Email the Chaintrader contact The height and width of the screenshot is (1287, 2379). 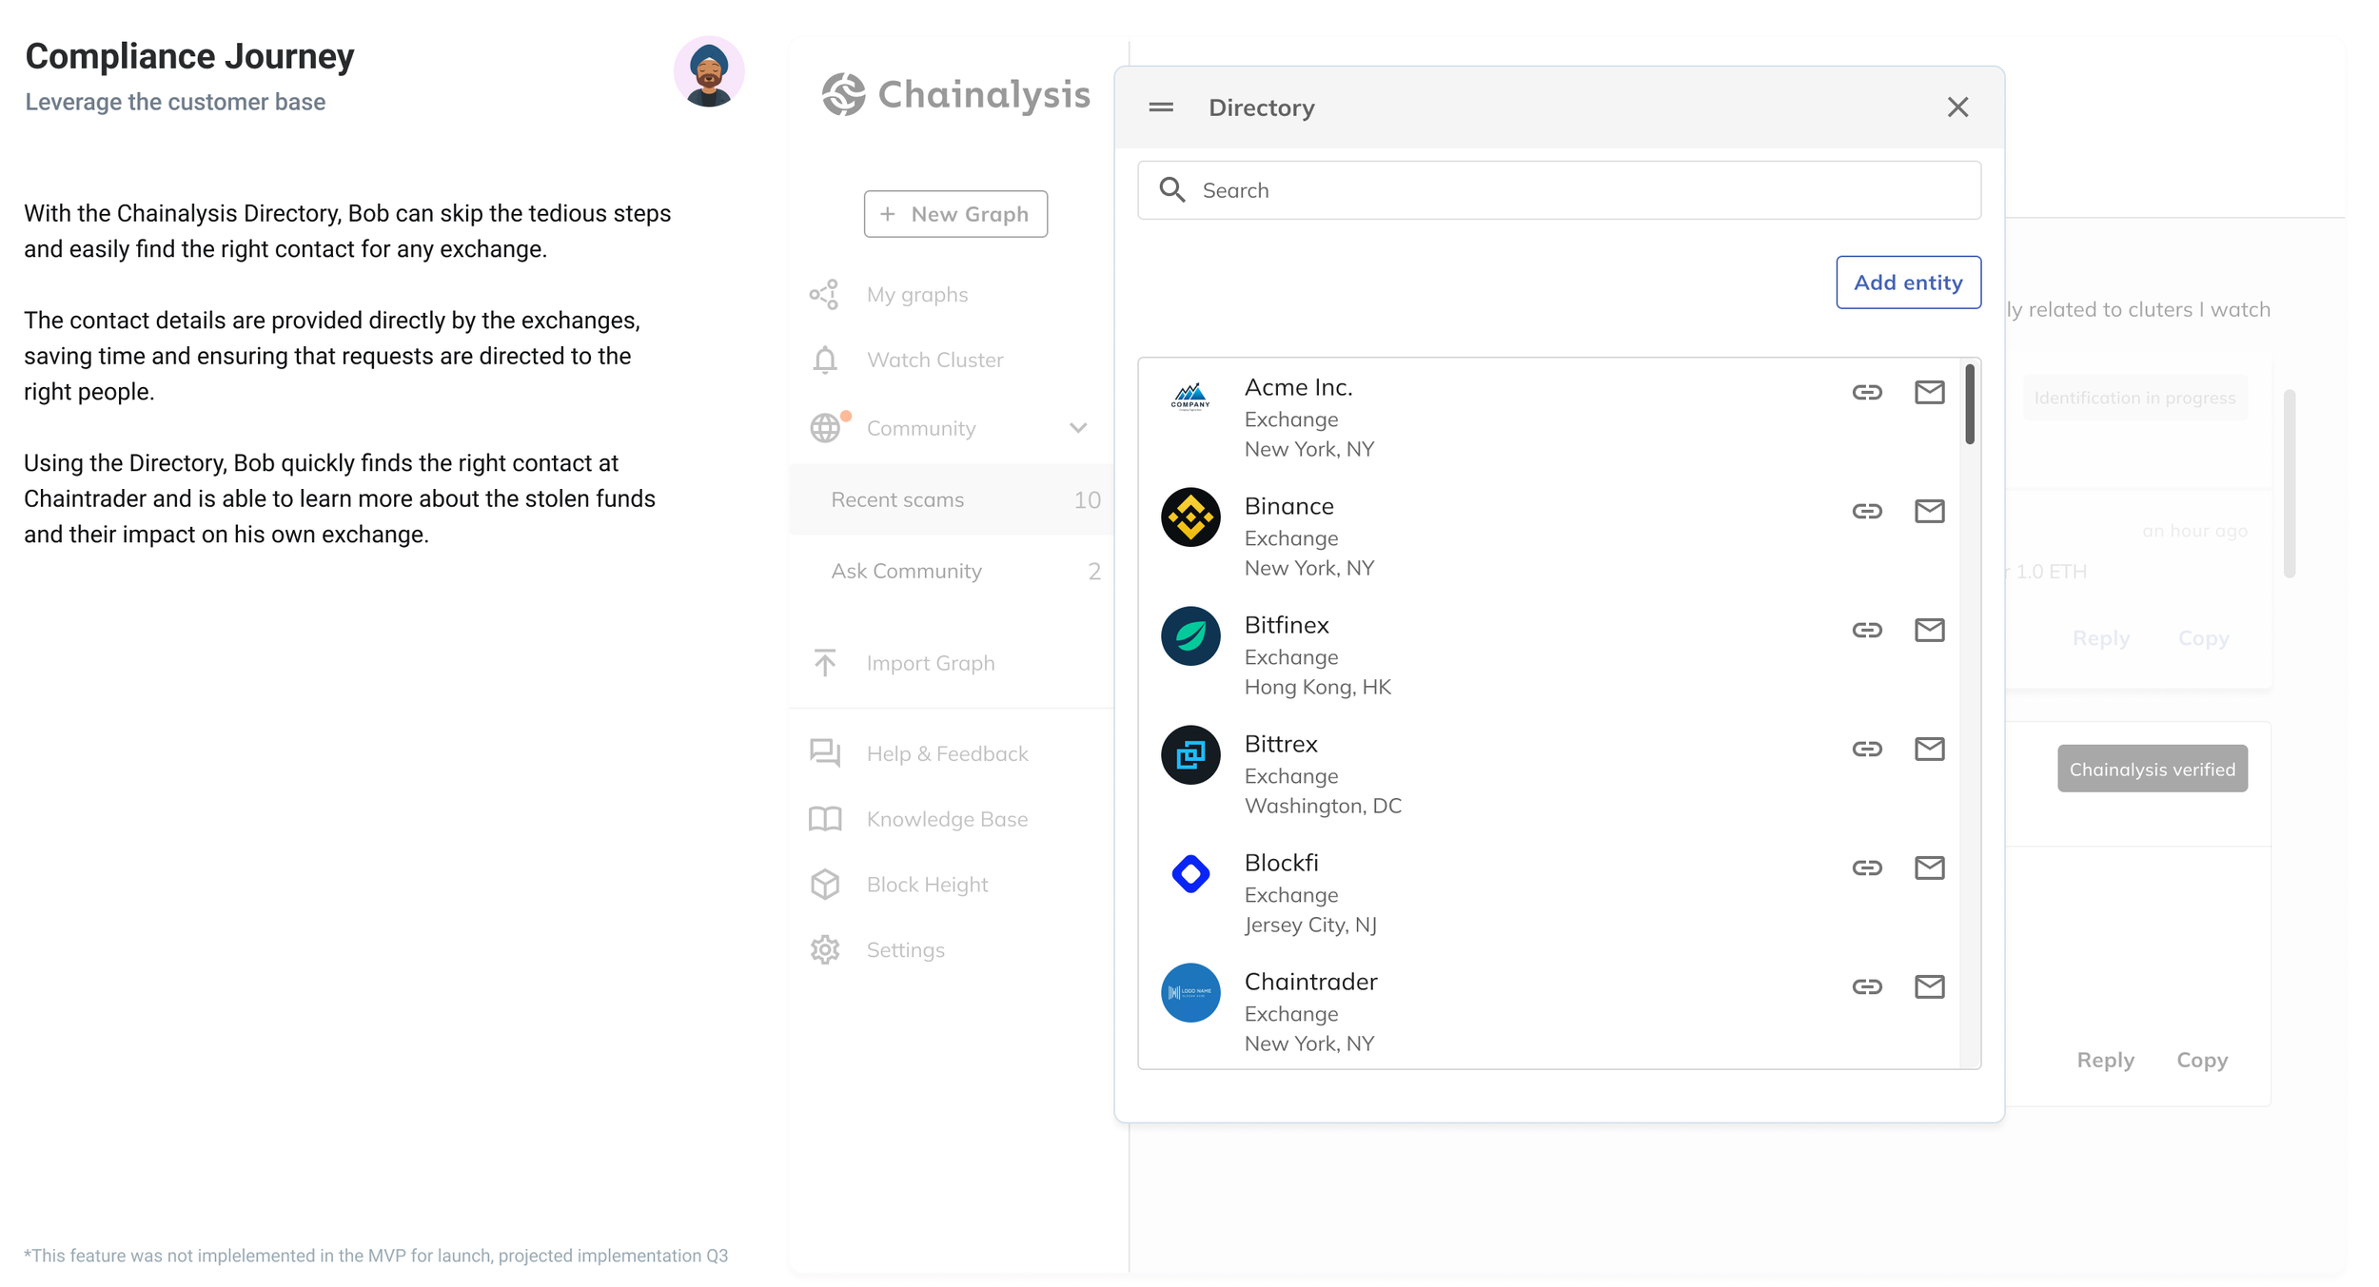[x=1929, y=986]
